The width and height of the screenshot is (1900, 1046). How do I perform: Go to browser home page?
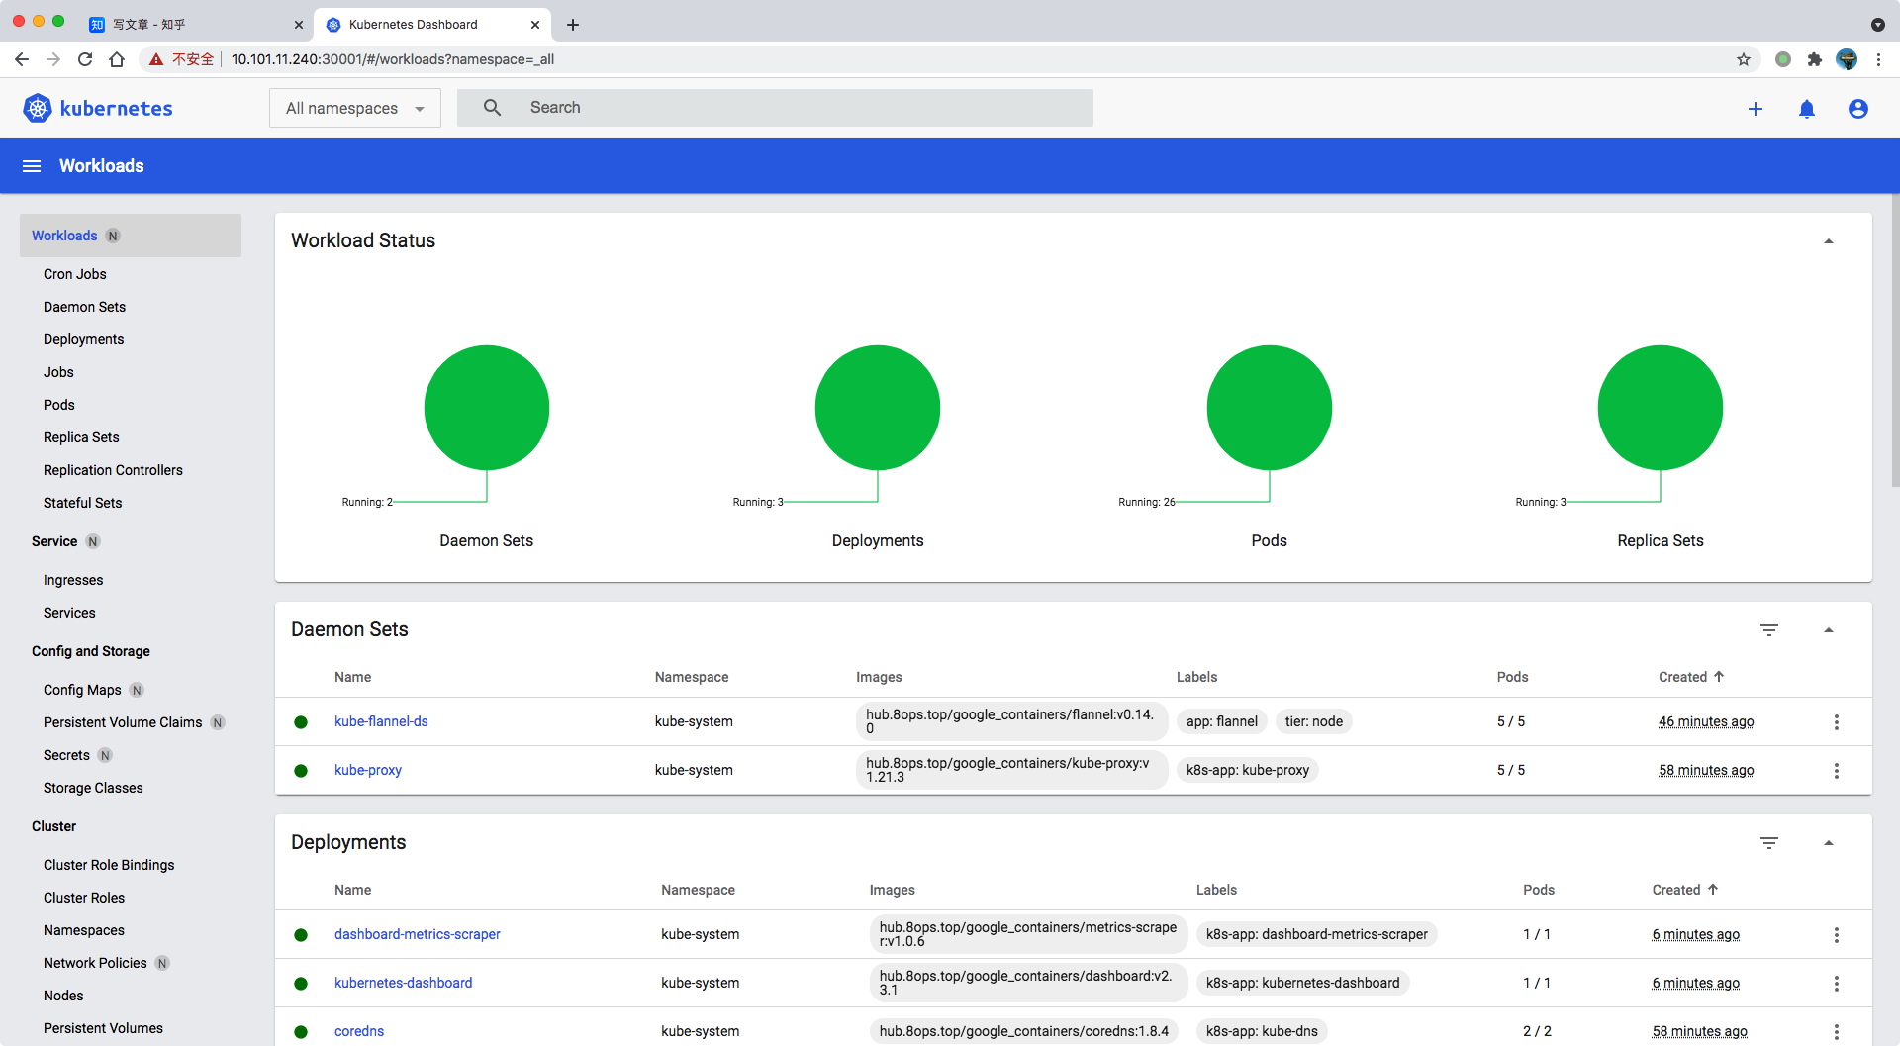[117, 59]
